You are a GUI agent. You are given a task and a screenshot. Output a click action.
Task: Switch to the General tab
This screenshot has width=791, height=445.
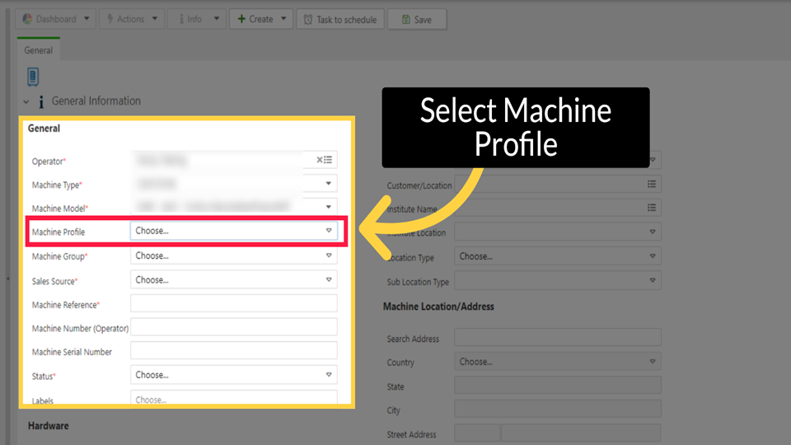click(x=38, y=50)
